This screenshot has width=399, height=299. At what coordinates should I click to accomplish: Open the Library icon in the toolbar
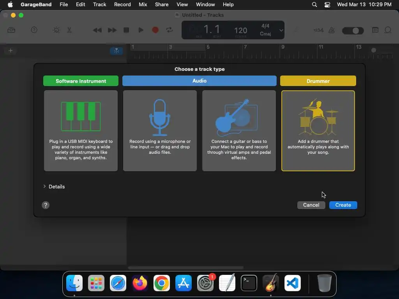coord(11,30)
